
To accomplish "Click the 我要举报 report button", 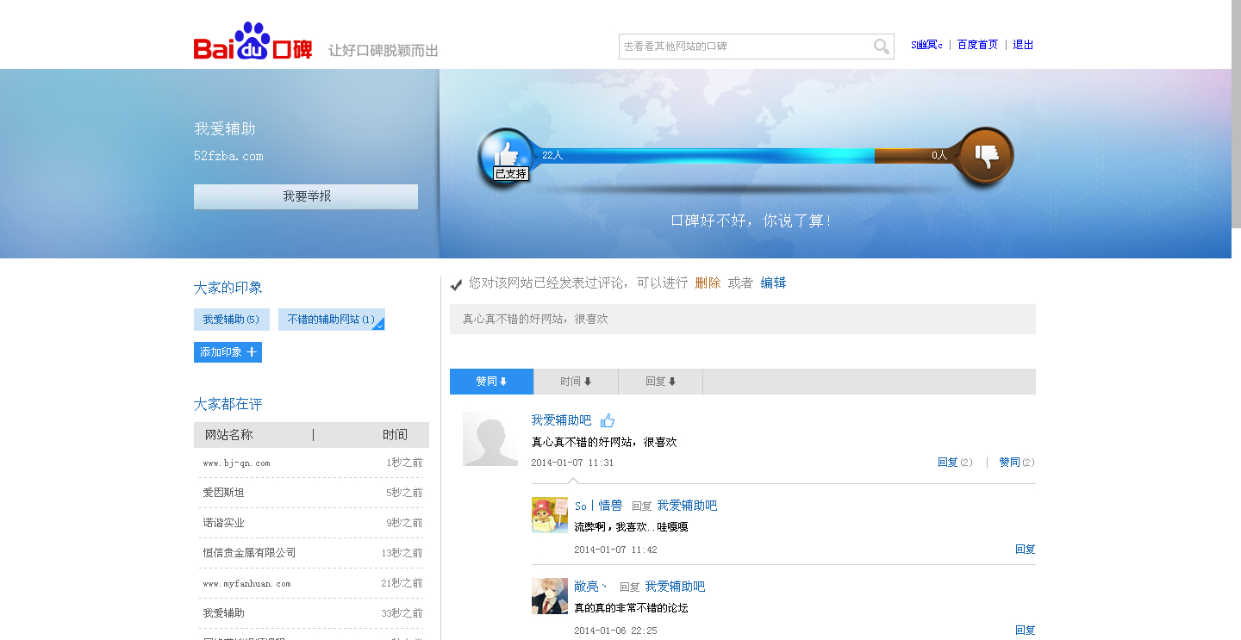I will point(306,196).
